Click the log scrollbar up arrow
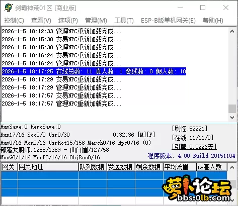 pos(232,31)
